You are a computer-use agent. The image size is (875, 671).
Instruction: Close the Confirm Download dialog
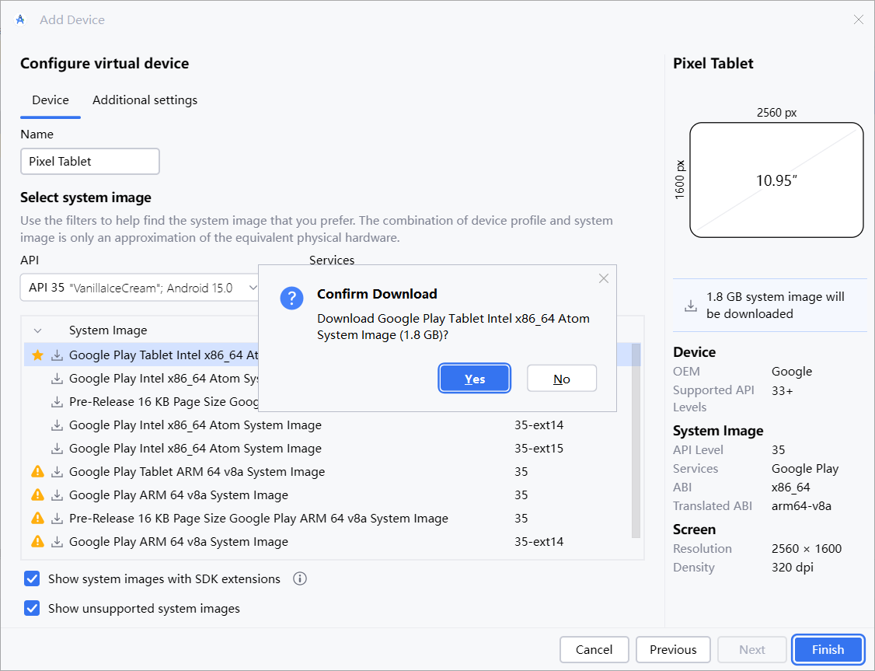(x=603, y=278)
